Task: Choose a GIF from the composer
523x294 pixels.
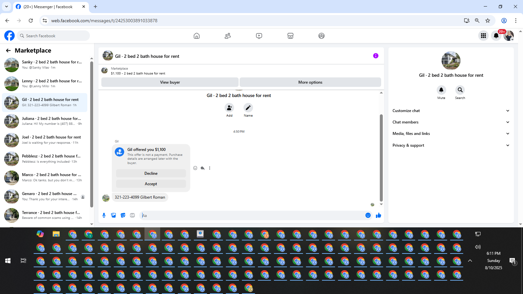Action: pos(132,215)
